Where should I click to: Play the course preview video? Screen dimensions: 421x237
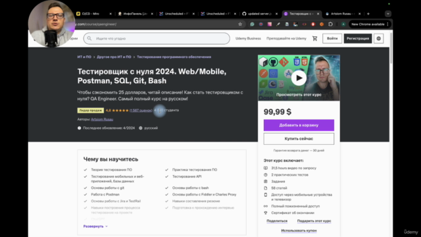tap(299, 78)
